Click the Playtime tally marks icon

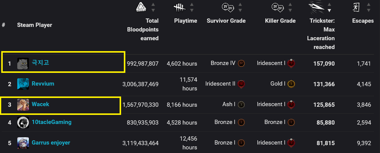(x=180, y=8)
